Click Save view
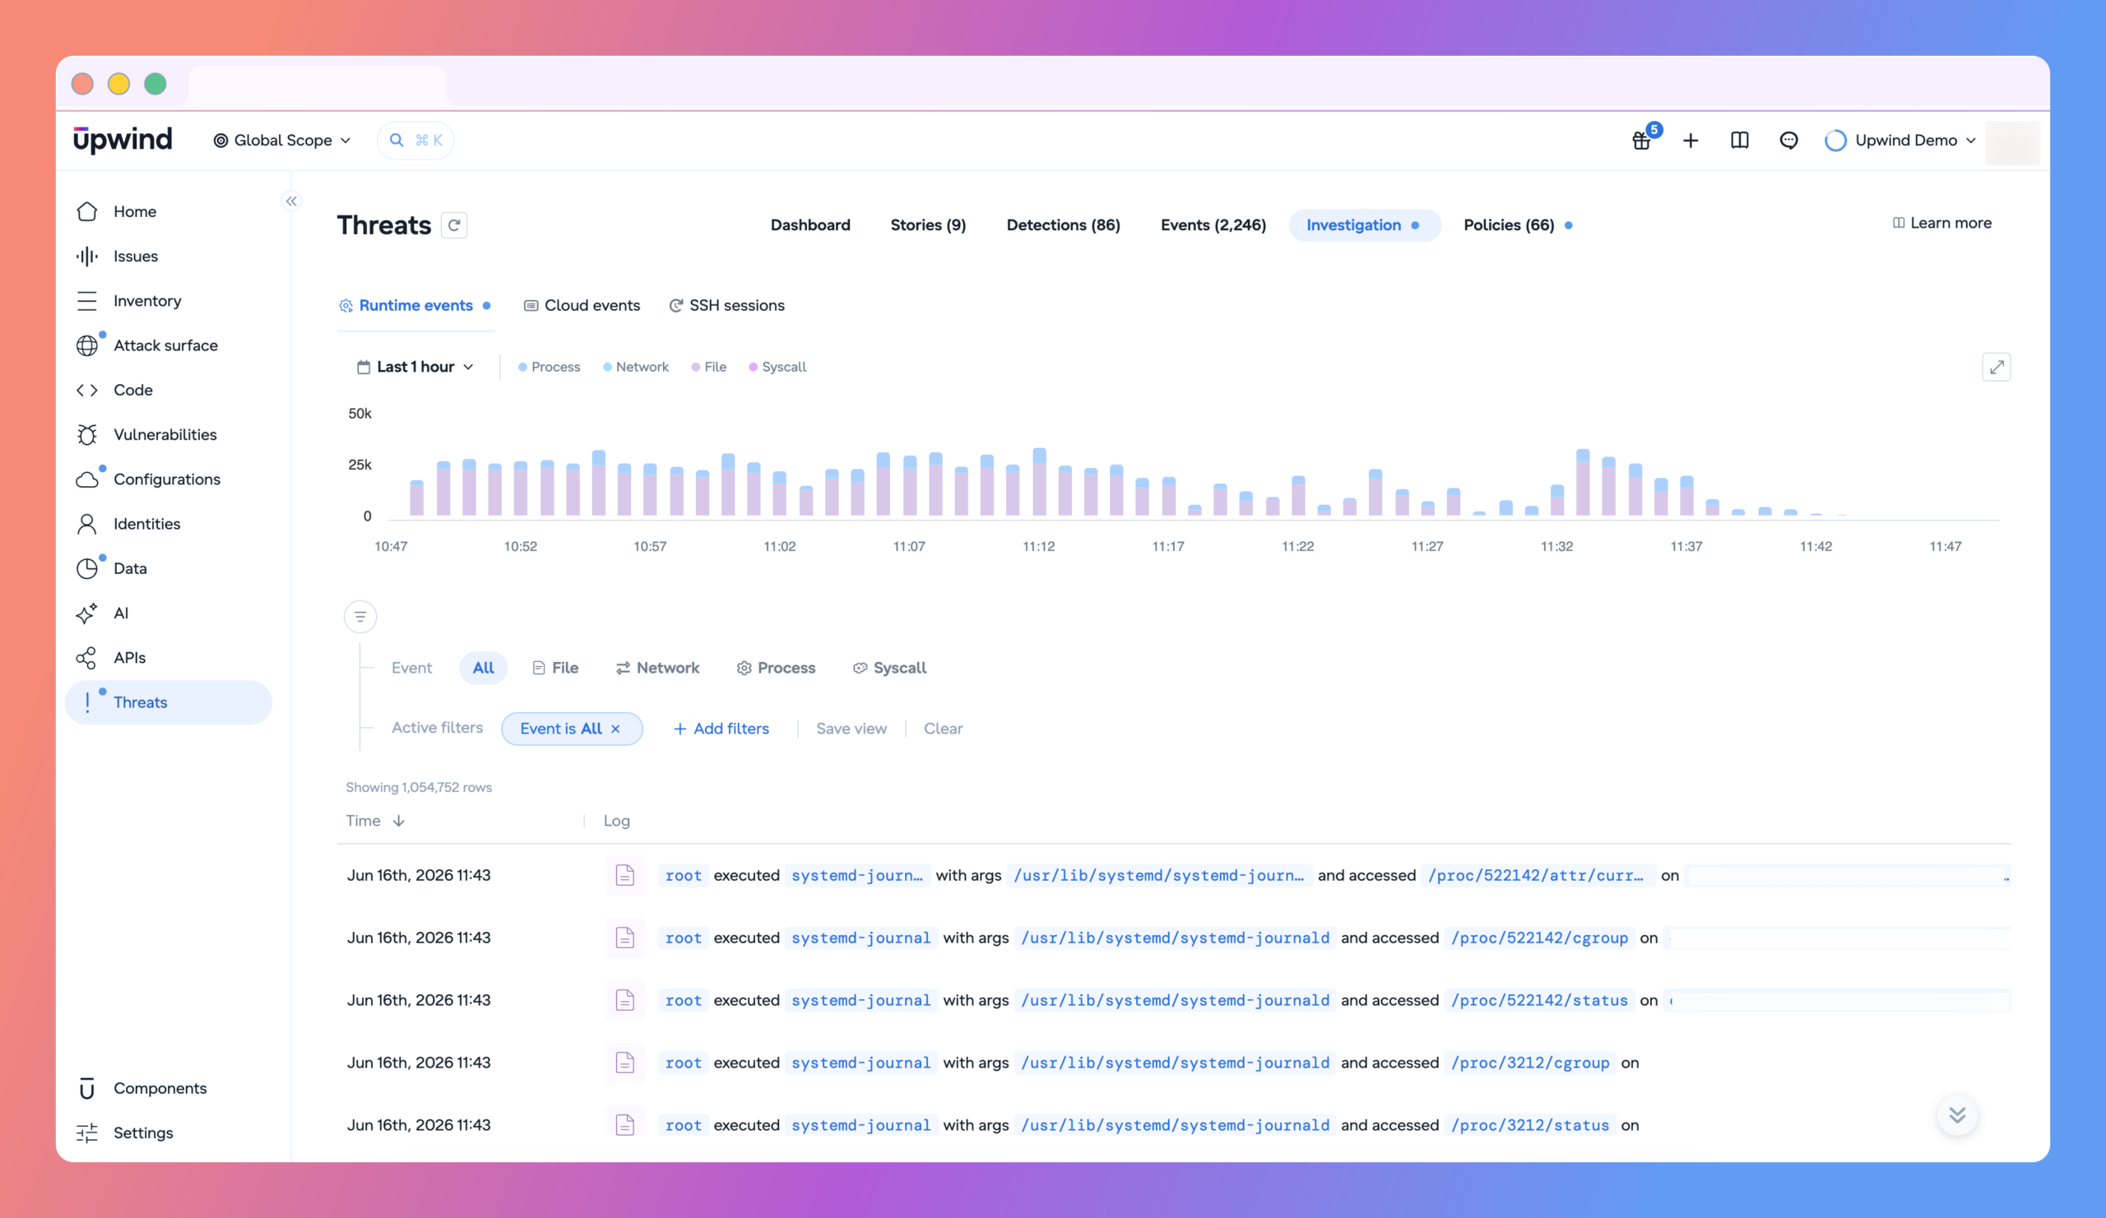This screenshot has width=2106, height=1218. [x=851, y=729]
